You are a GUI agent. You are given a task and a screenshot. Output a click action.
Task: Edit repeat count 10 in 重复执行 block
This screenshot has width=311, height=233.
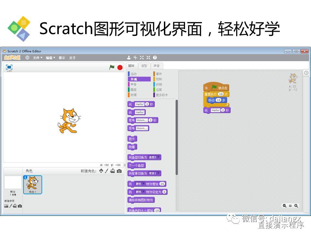[x=221, y=94]
